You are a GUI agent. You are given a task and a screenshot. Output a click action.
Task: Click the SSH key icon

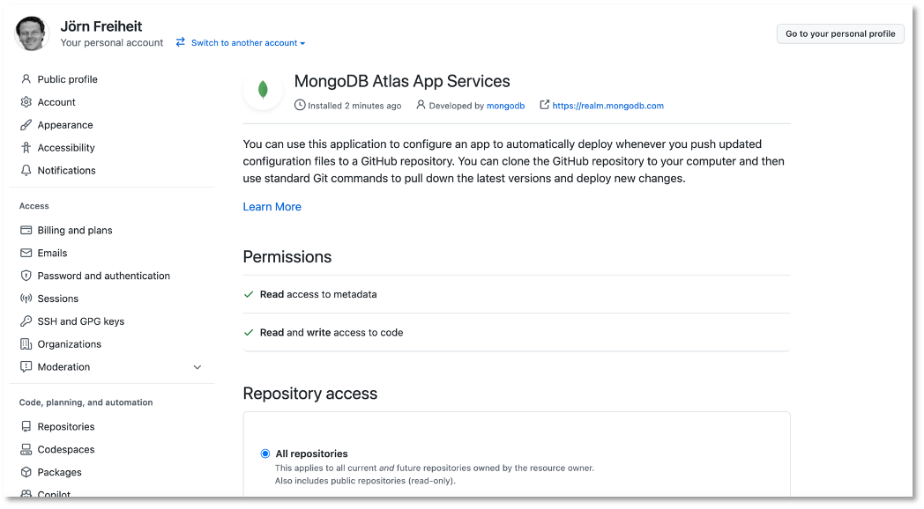26,321
